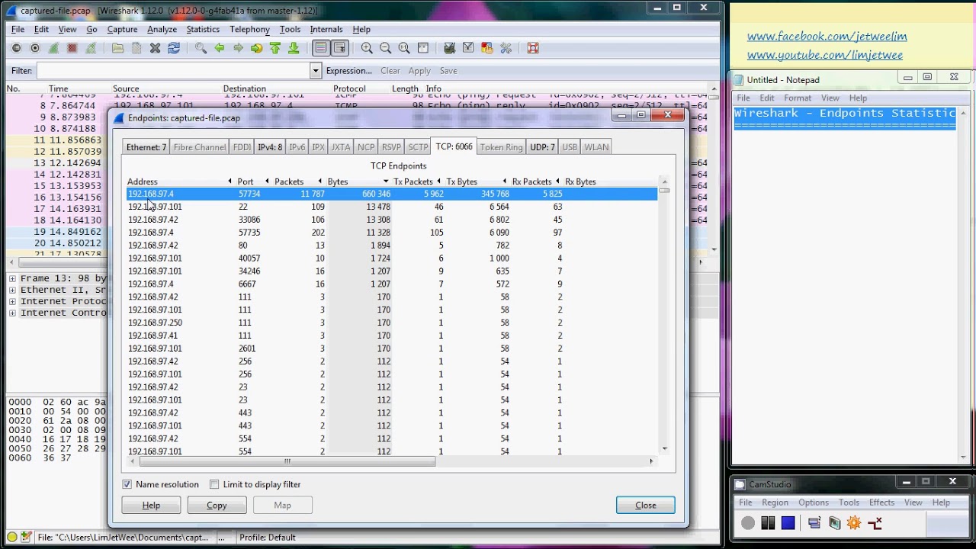976x549 pixels.
Task: Edit display filters toolbar icon
Action: coord(468,48)
